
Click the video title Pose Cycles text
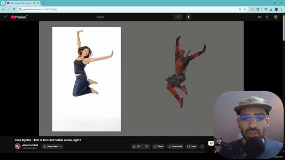tap(48, 140)
